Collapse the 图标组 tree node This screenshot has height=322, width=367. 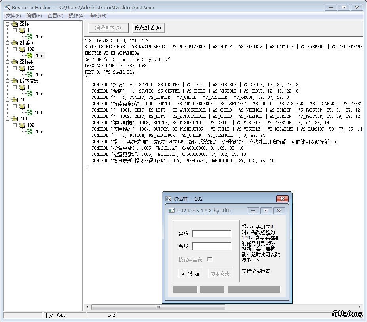pos(8,62)
